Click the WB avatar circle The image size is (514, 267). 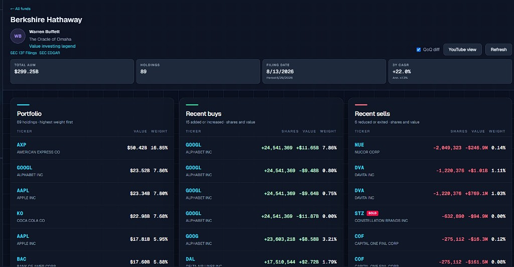(18, 36)
